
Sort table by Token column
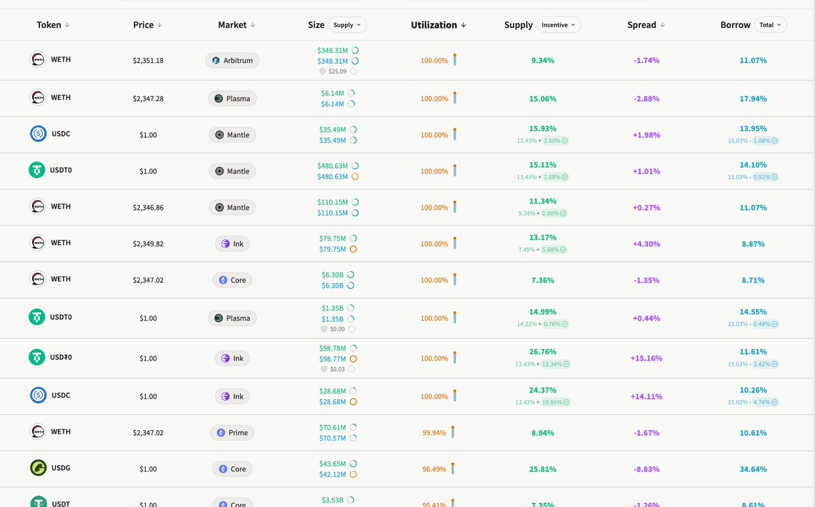click(x=54, y=25)
